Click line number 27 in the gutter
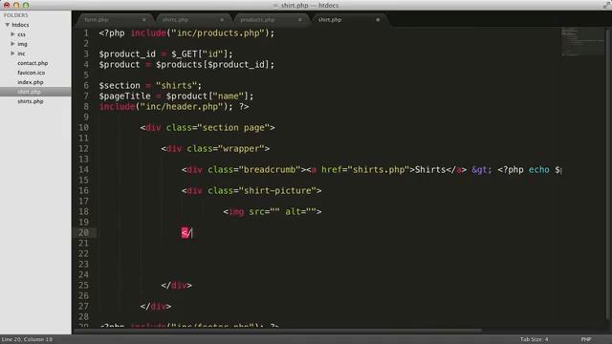The height and width of the screenshot is (344, 612). tap(83, 306)
